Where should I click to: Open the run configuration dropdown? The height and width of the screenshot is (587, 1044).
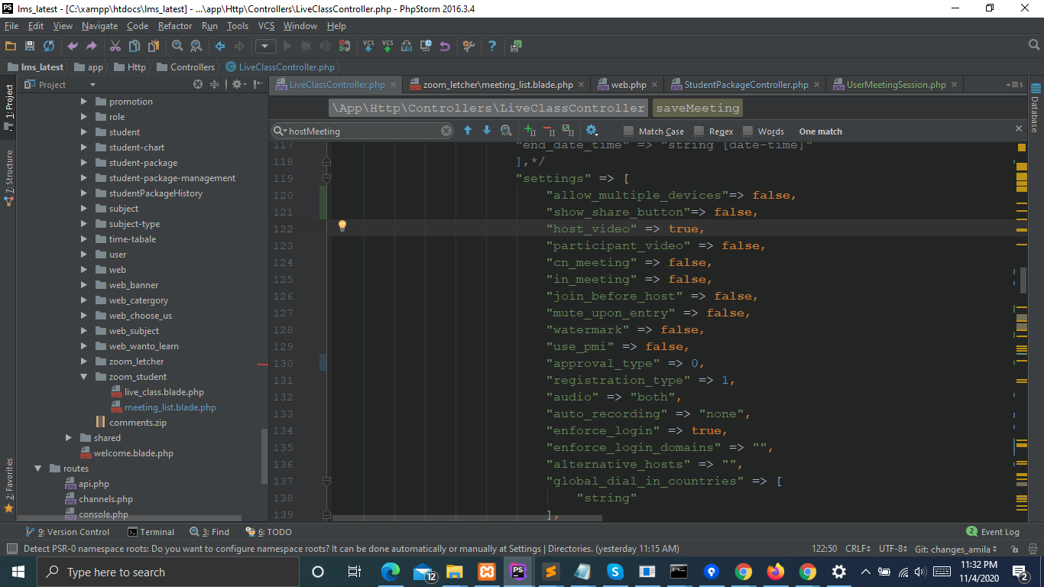[x=265, y=47]
